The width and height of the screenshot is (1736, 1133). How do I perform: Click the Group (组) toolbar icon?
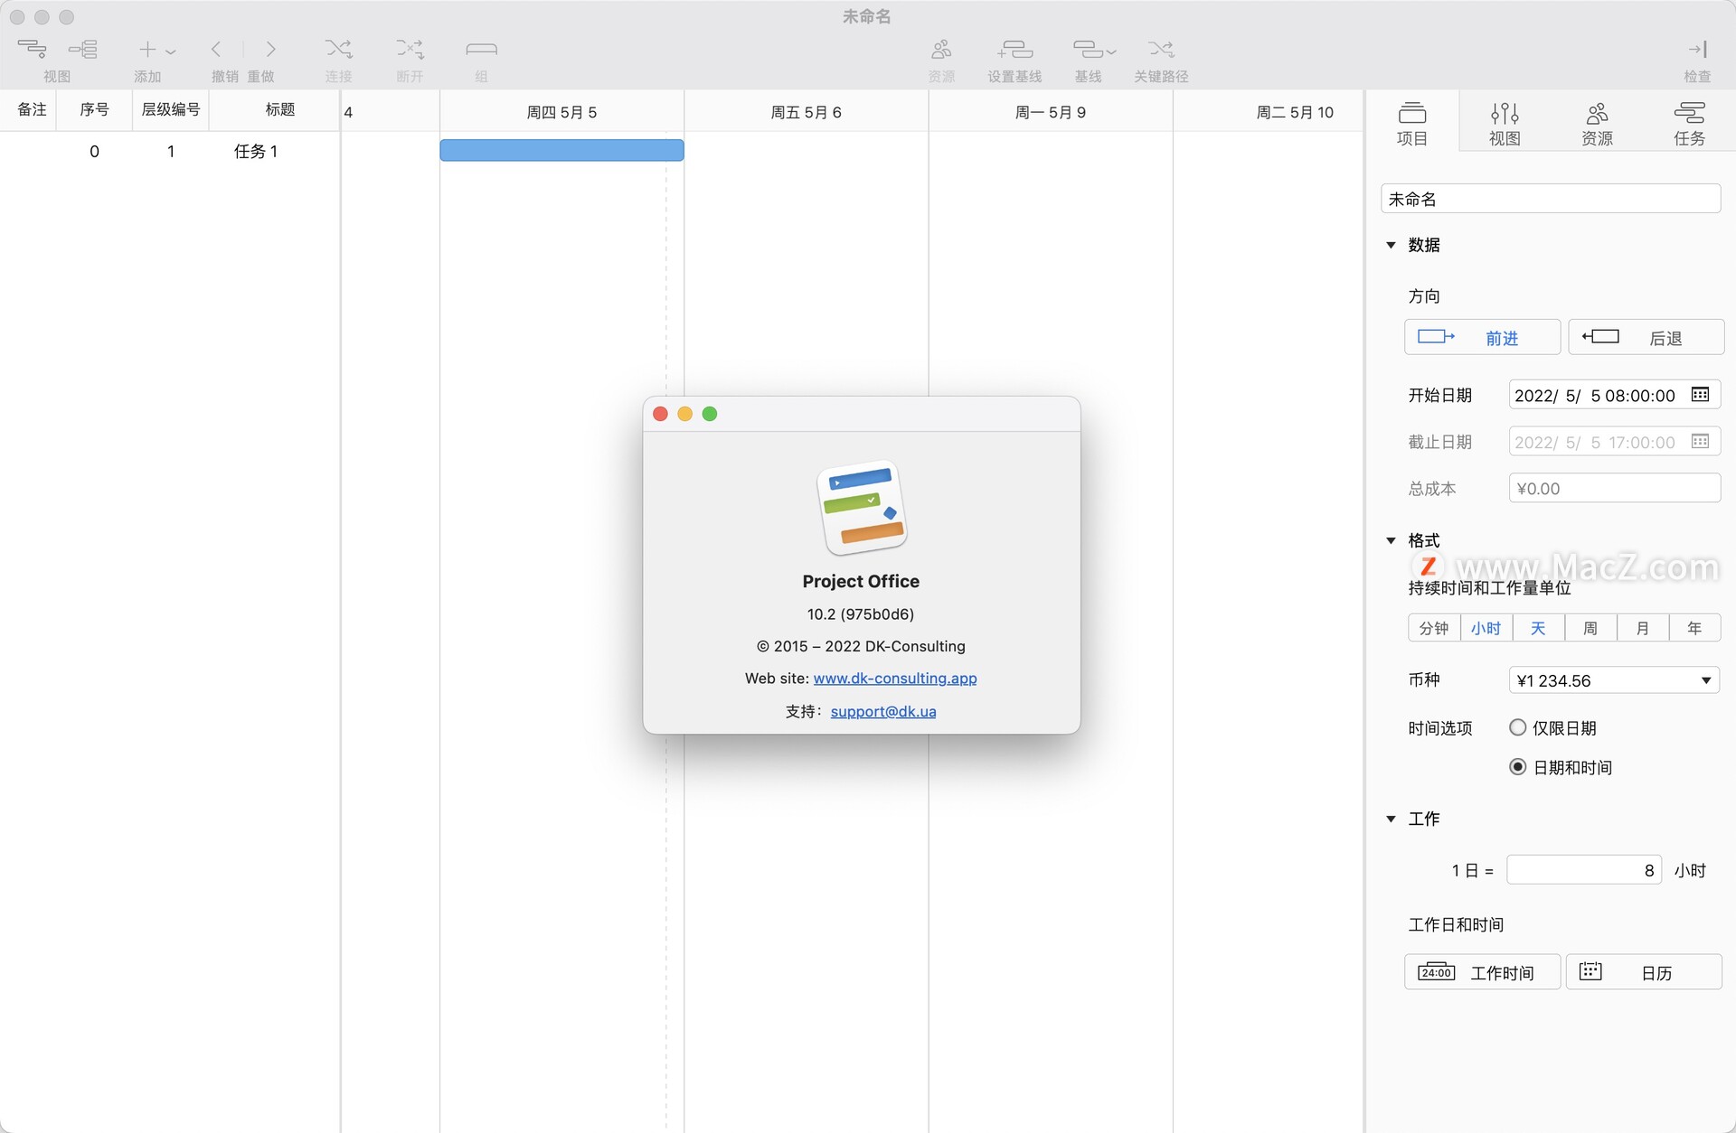click(481, 50)
